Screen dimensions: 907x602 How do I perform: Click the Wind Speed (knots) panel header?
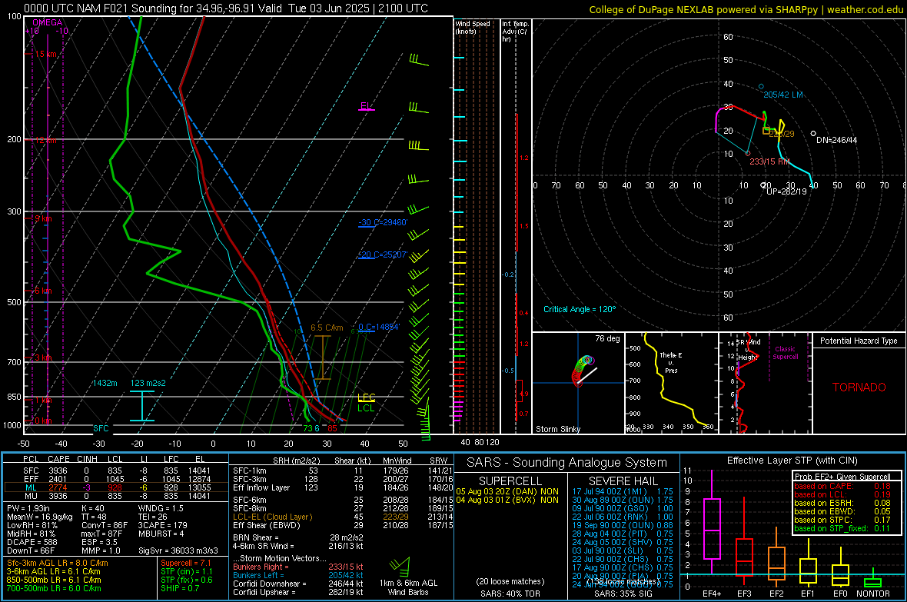click(x=472, y=27)
